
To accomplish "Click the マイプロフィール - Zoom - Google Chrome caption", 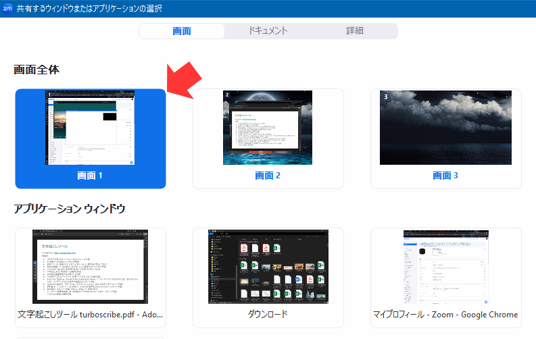I will pyautogui.click(x=445, y=315).
